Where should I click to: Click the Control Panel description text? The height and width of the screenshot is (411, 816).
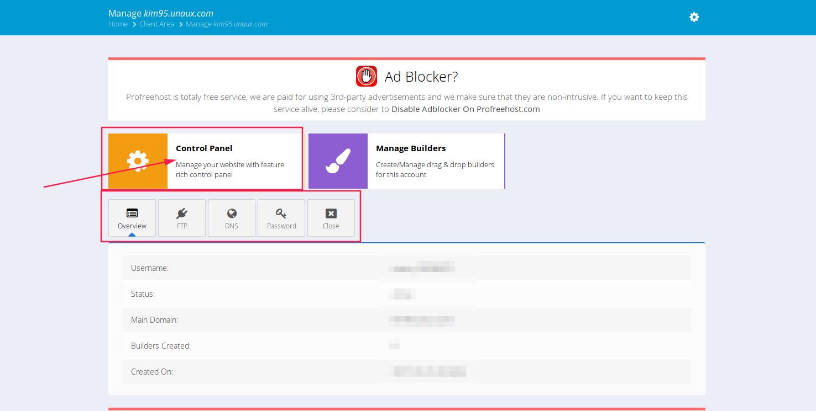pos(229,169)
